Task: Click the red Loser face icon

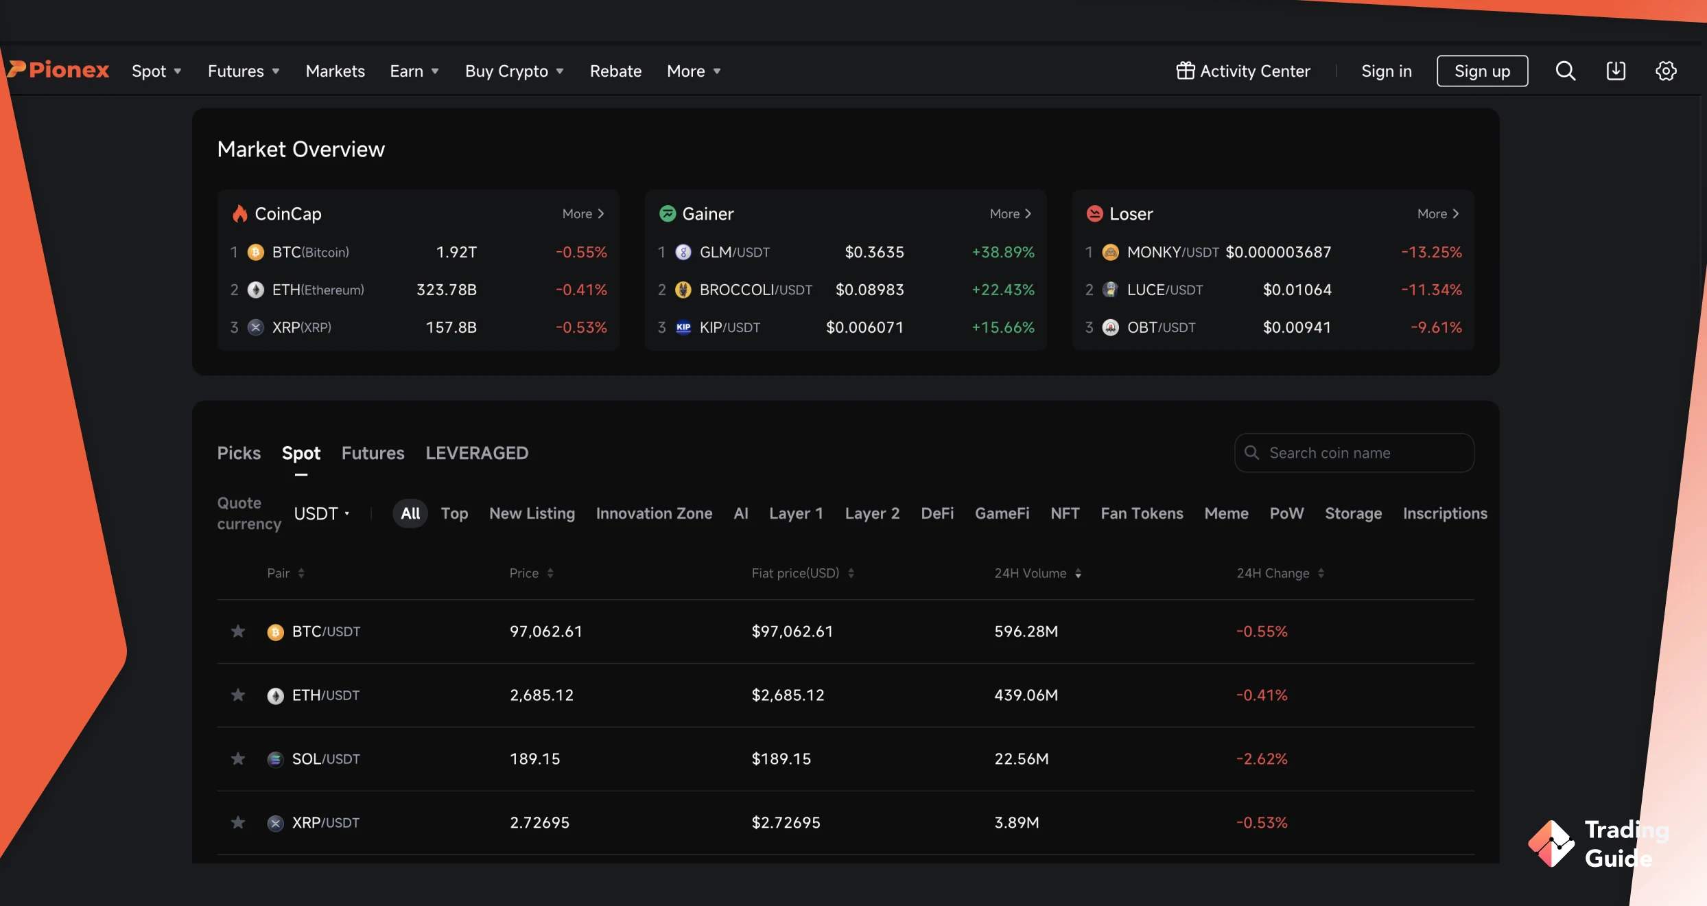Action: (1094, 213)
